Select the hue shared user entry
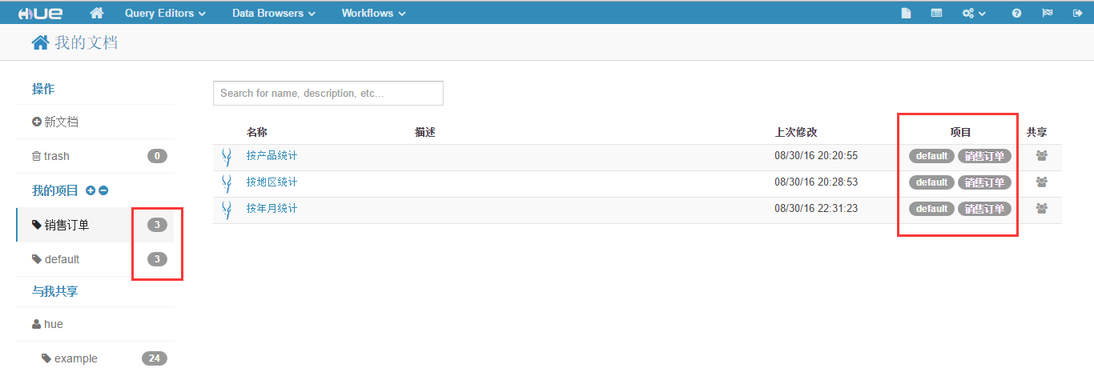 (x=47, y=324)
